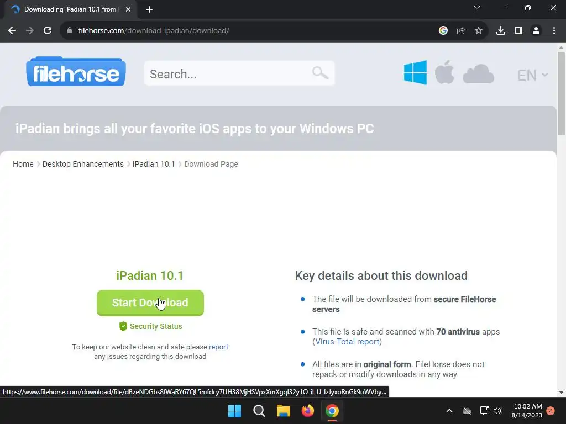The image size is (566, 424).
Task: Close the Downloading iPadian tab
Action: pyautogui.click(x=128, y=9)
